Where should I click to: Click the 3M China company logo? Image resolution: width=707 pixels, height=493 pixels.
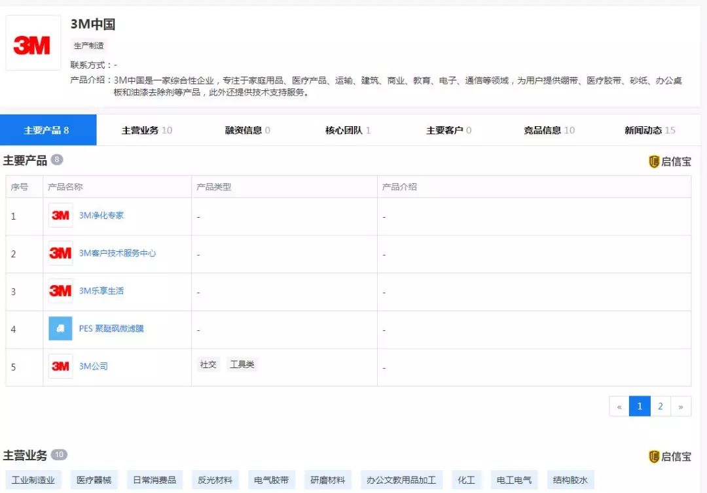click(x=33, y=42)
